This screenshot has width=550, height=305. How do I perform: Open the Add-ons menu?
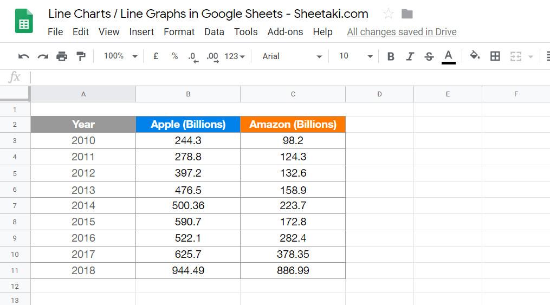(x=285, y=32)
